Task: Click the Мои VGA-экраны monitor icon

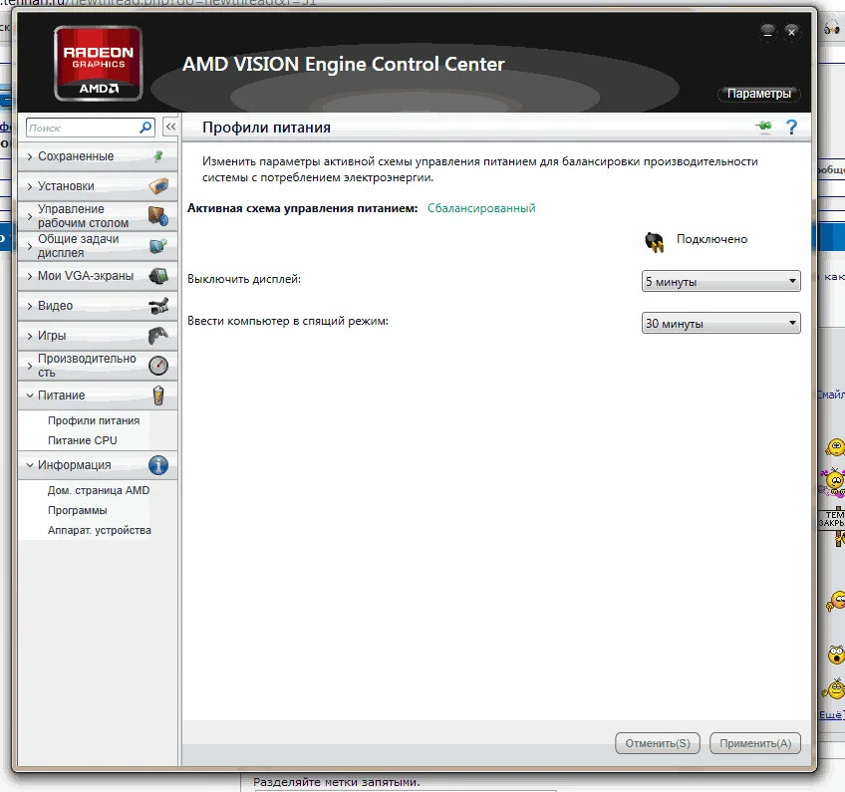Action: tap(158, 276)
